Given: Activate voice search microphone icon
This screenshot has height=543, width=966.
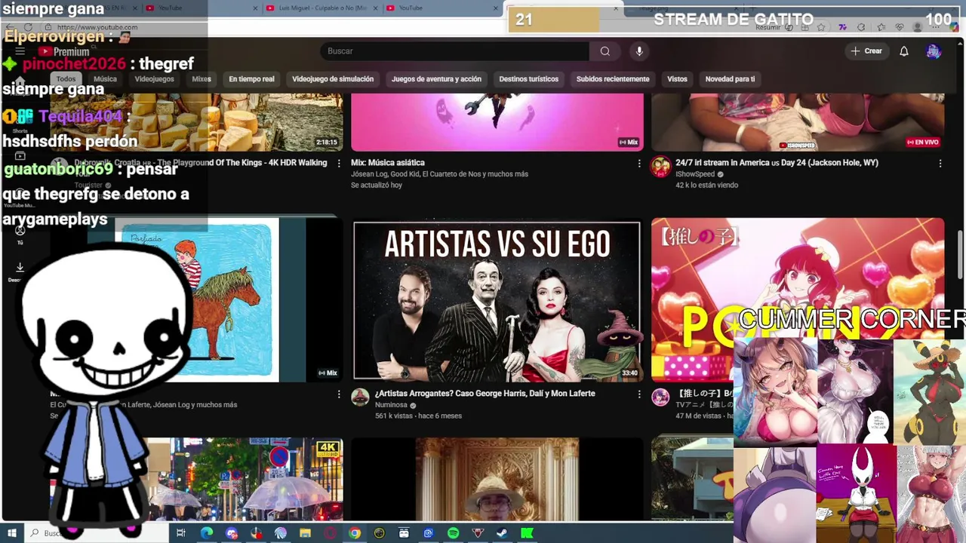Looking at the screenshot, I should 639,51.
